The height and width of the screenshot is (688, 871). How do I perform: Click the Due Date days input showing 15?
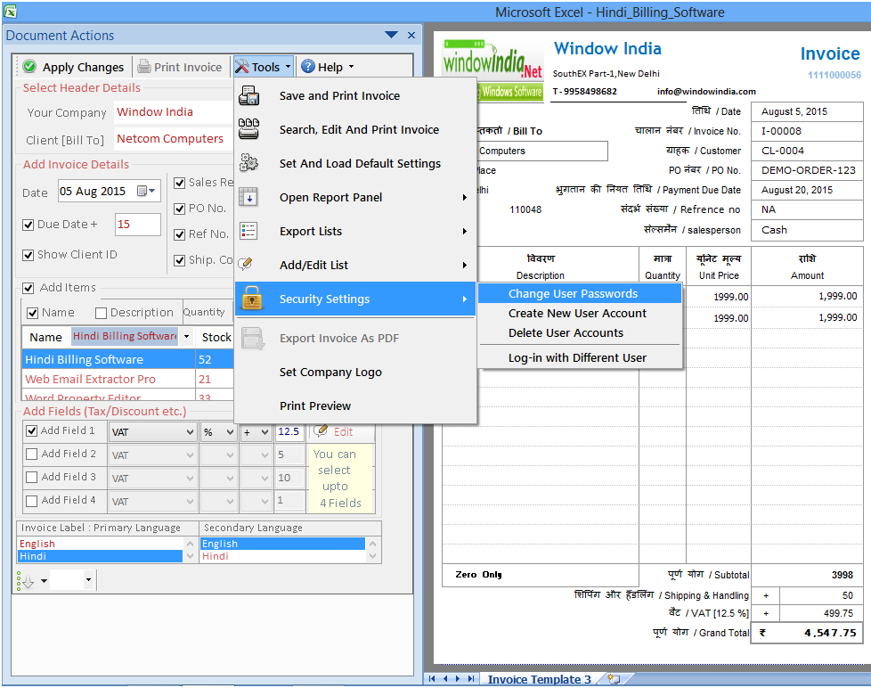click(138, 225)
